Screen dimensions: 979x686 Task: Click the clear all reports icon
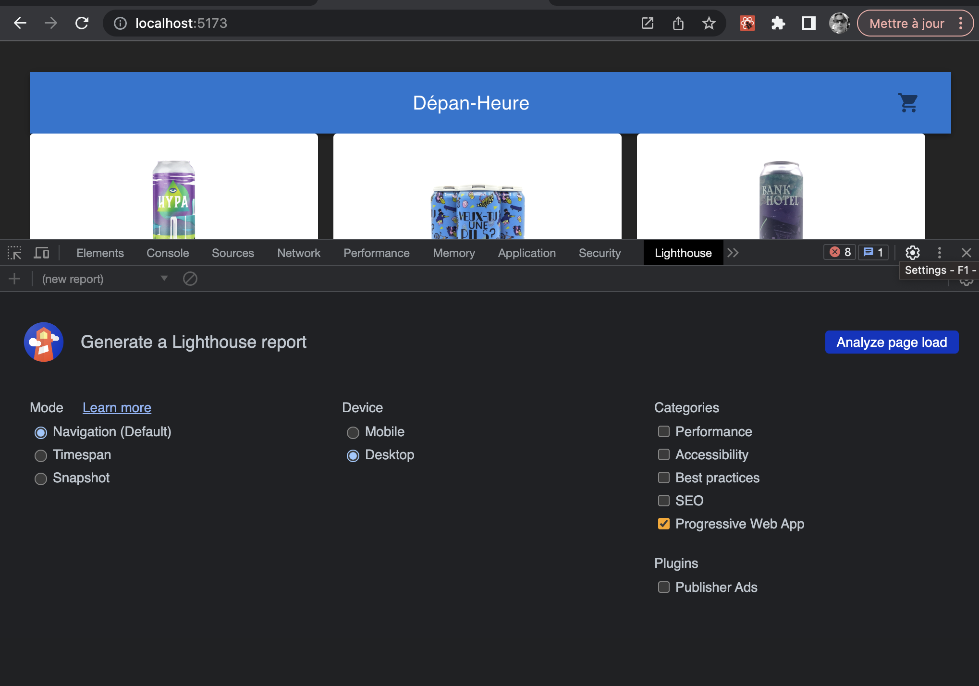click(x=190, y=279)
